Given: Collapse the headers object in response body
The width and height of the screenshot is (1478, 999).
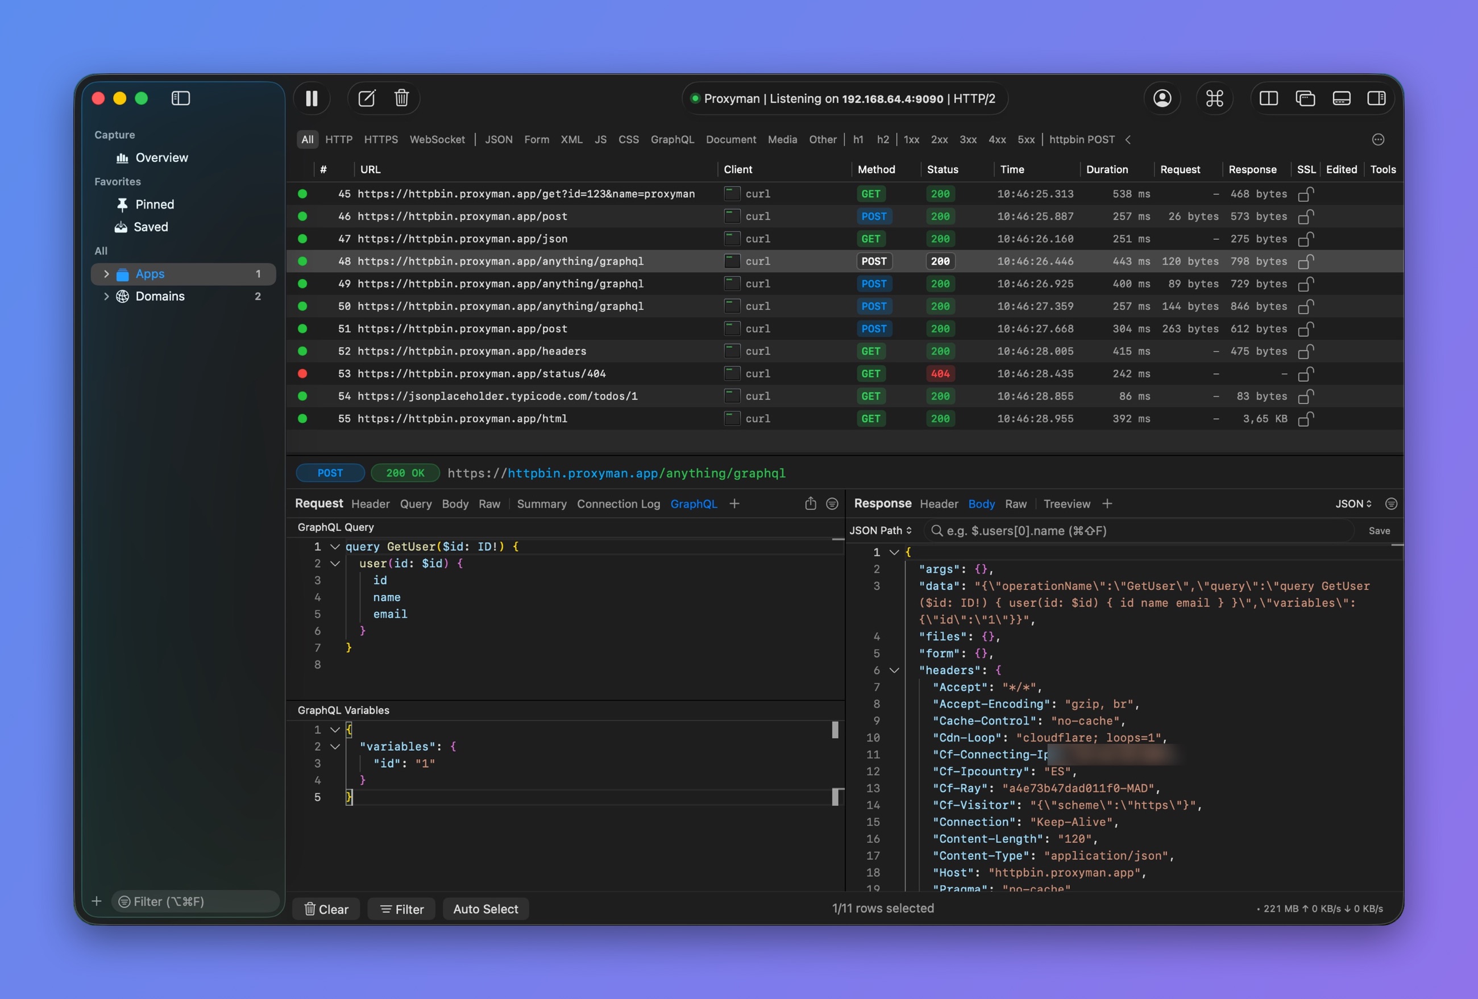Looking at the screenshot, I should (x=894, y=670).
